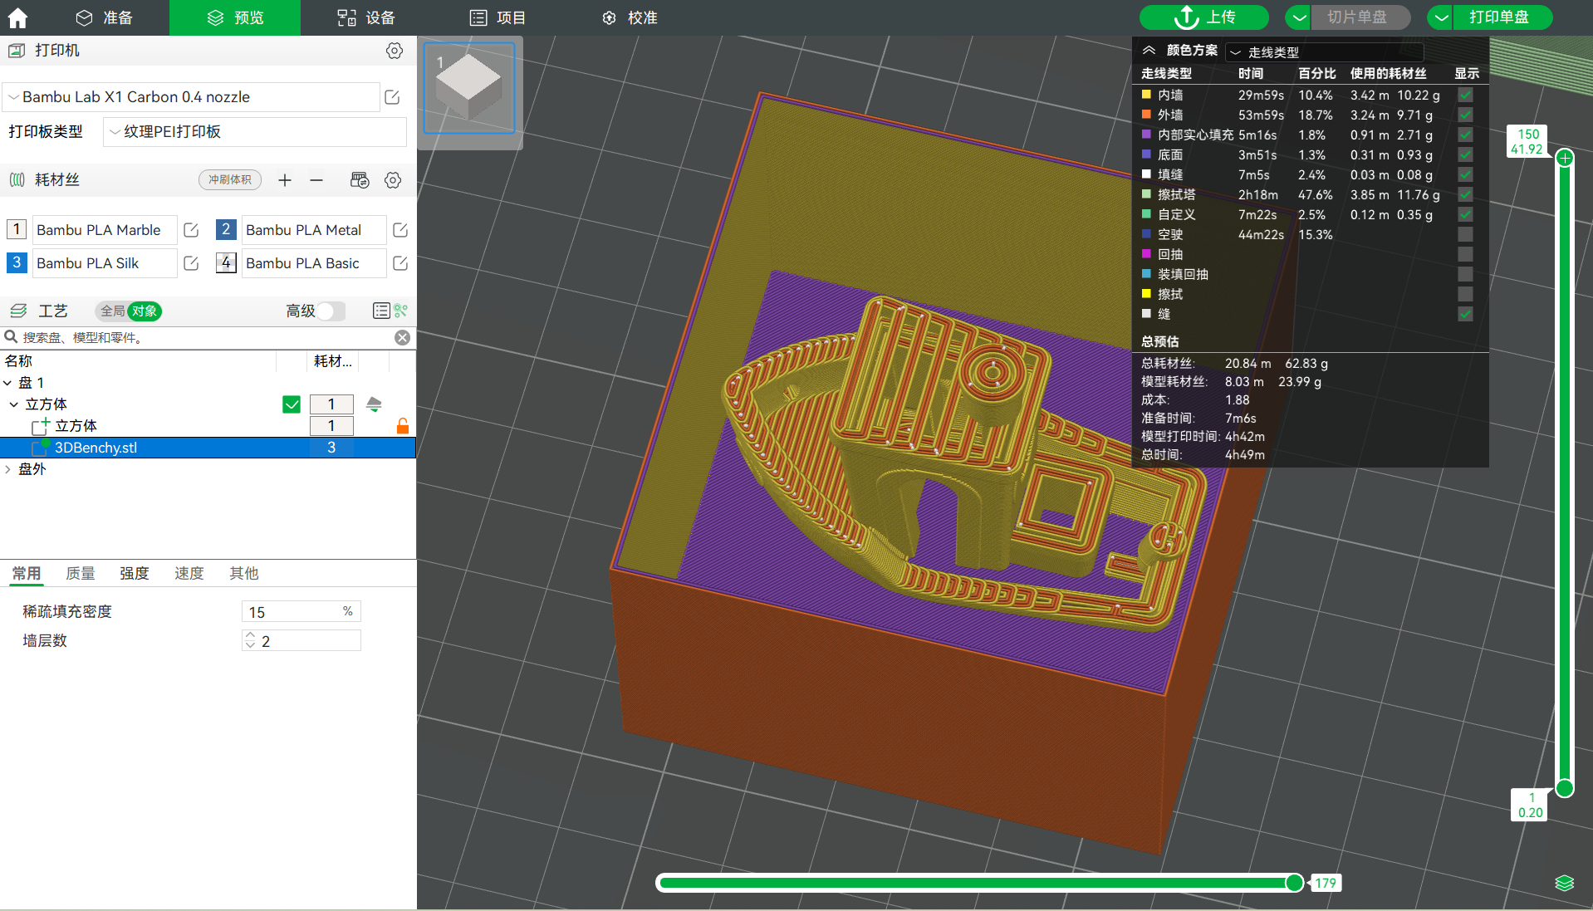Screen dimensions: 1593x911
Task: Click the object search input field
Action: (x=206, y=337)
